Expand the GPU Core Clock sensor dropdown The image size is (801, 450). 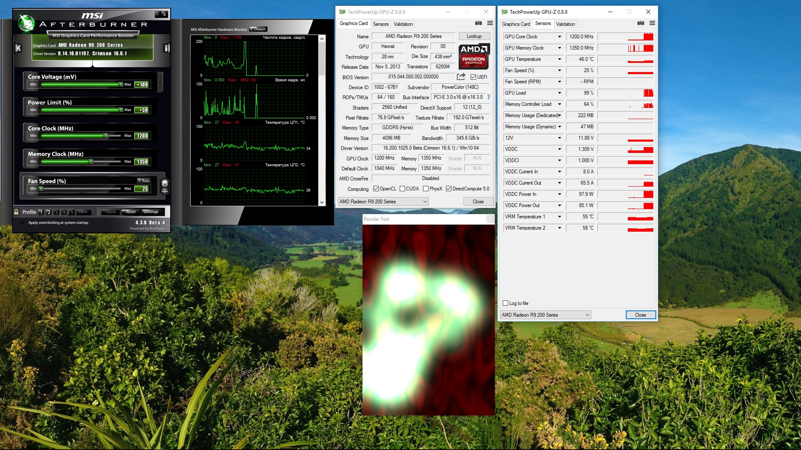559,37
